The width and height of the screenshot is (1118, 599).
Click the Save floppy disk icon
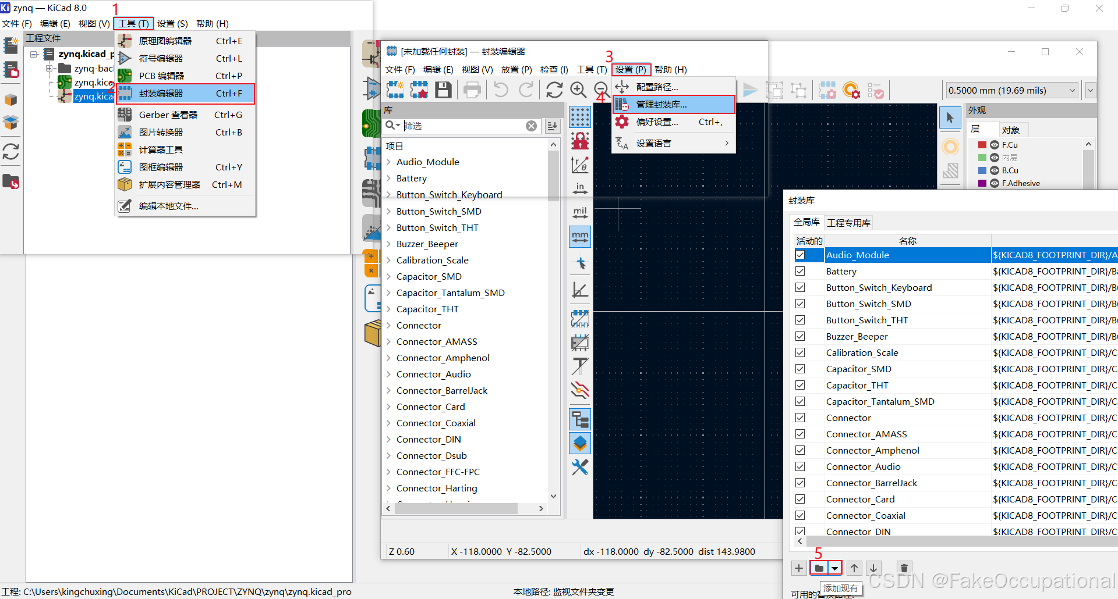444,90
